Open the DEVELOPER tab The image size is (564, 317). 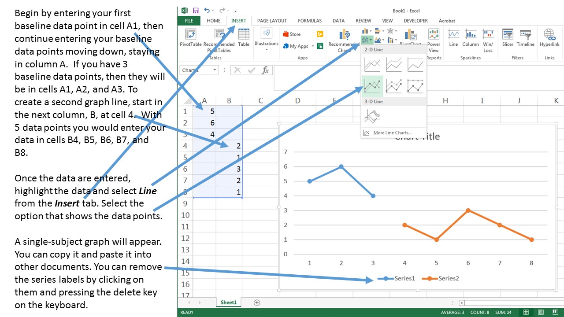(x=416, y=21)
